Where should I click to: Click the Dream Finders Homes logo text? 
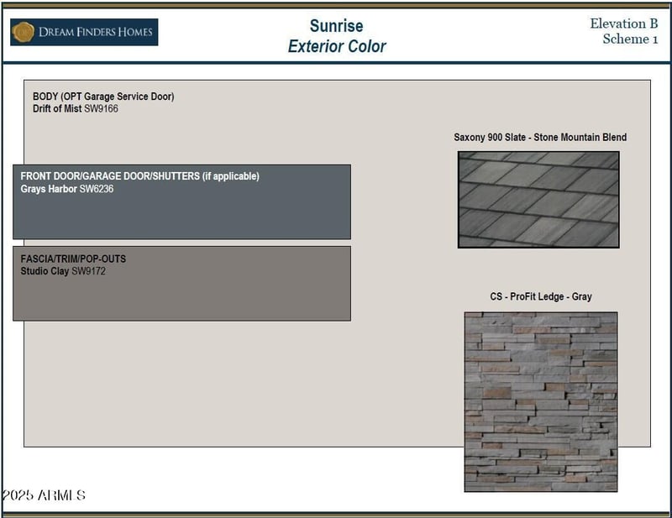coord(96,33)
